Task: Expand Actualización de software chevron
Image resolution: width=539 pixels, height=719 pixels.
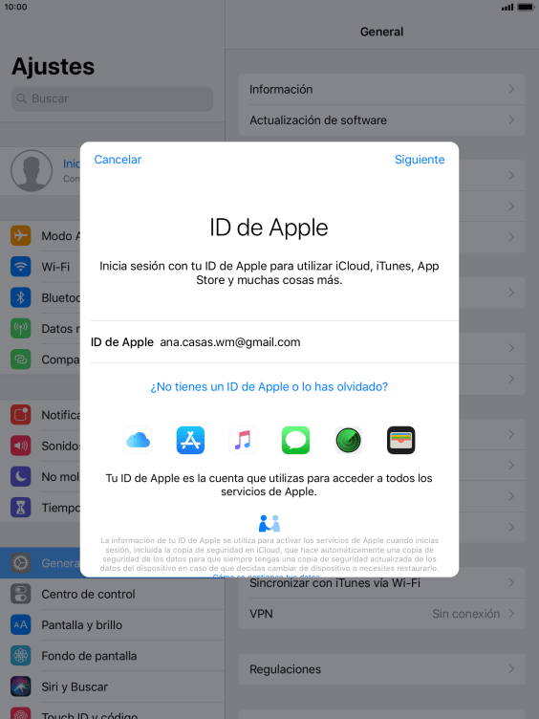Action: coord(511,120)
